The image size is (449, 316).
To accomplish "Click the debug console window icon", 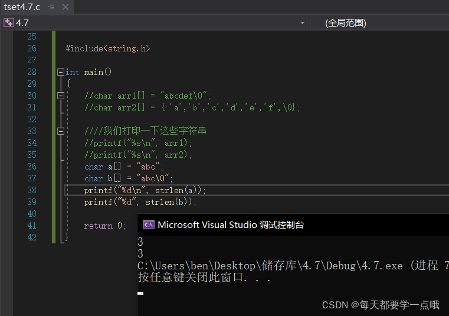I will [x=149, y=224].
